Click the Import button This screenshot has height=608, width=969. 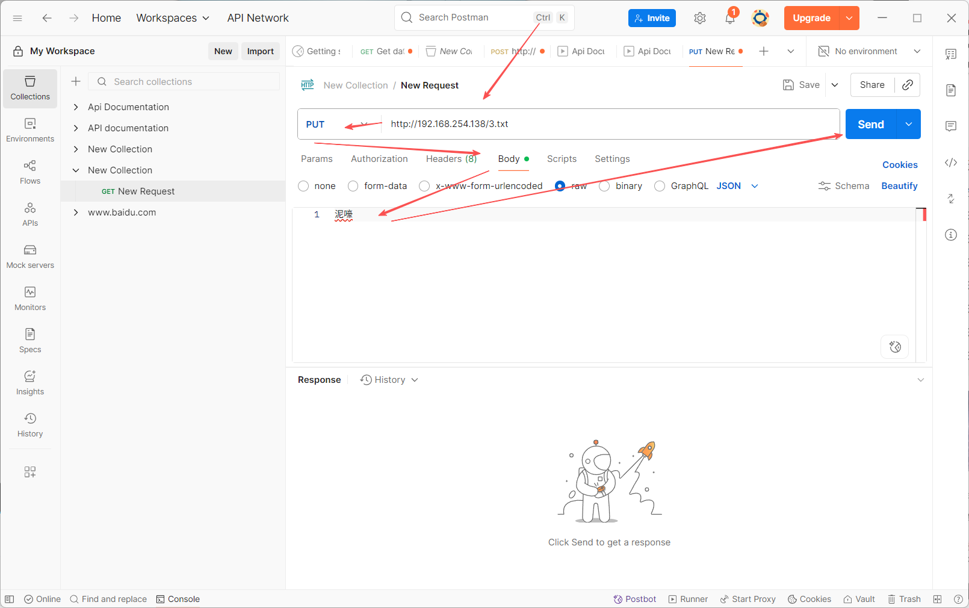(261, 51)
